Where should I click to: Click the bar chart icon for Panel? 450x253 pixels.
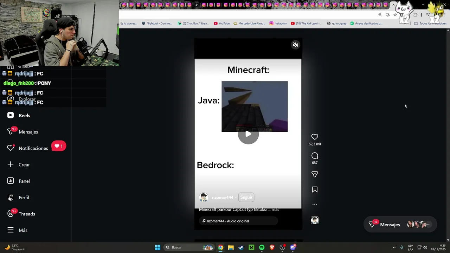click(11, 181)
